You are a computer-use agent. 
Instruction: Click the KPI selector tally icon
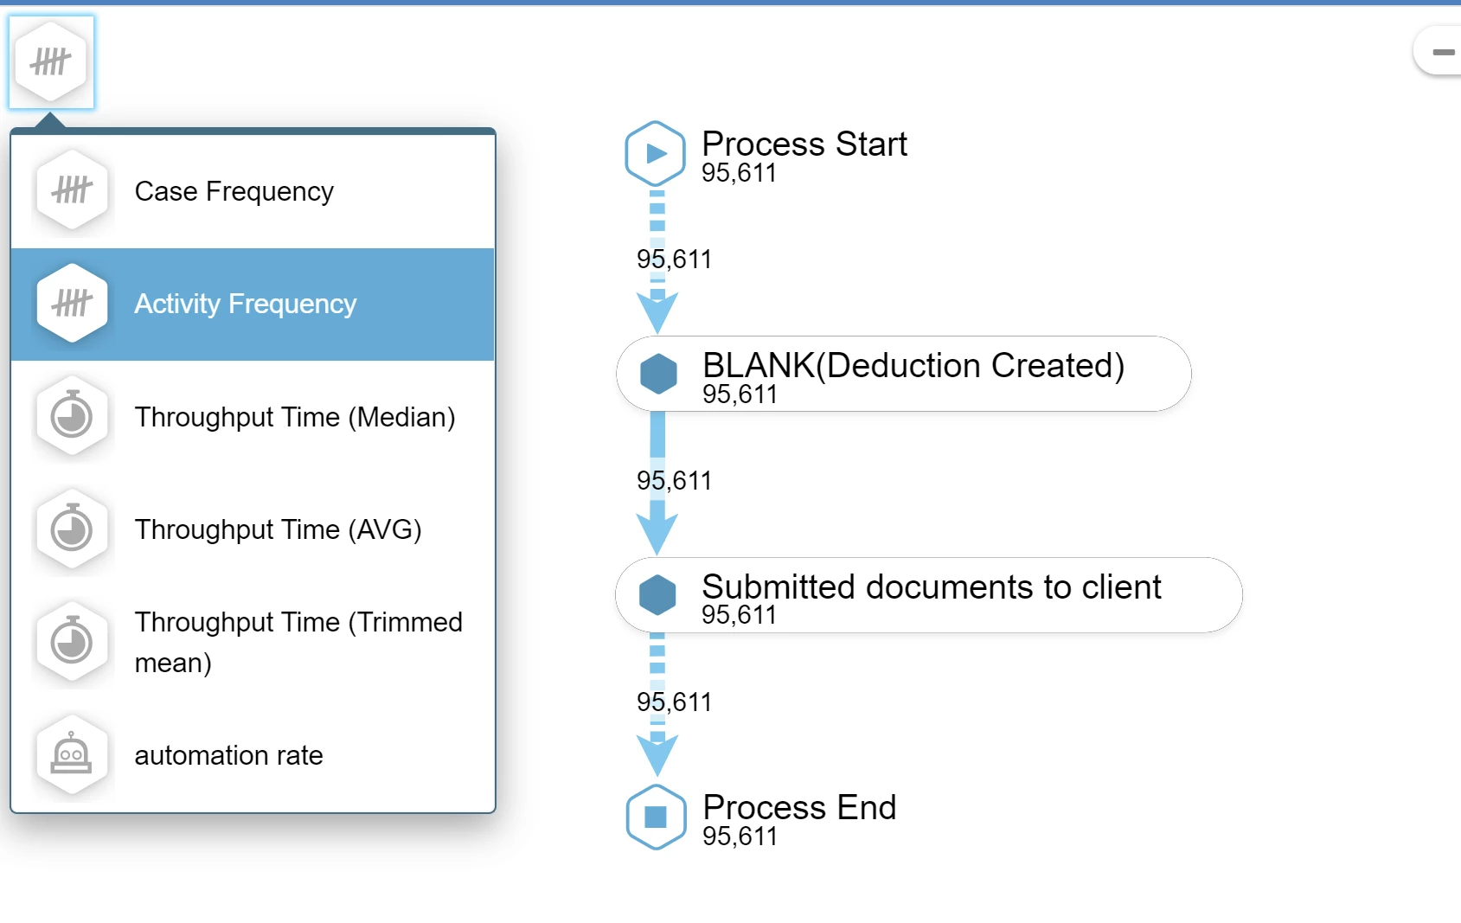(51, 62)
